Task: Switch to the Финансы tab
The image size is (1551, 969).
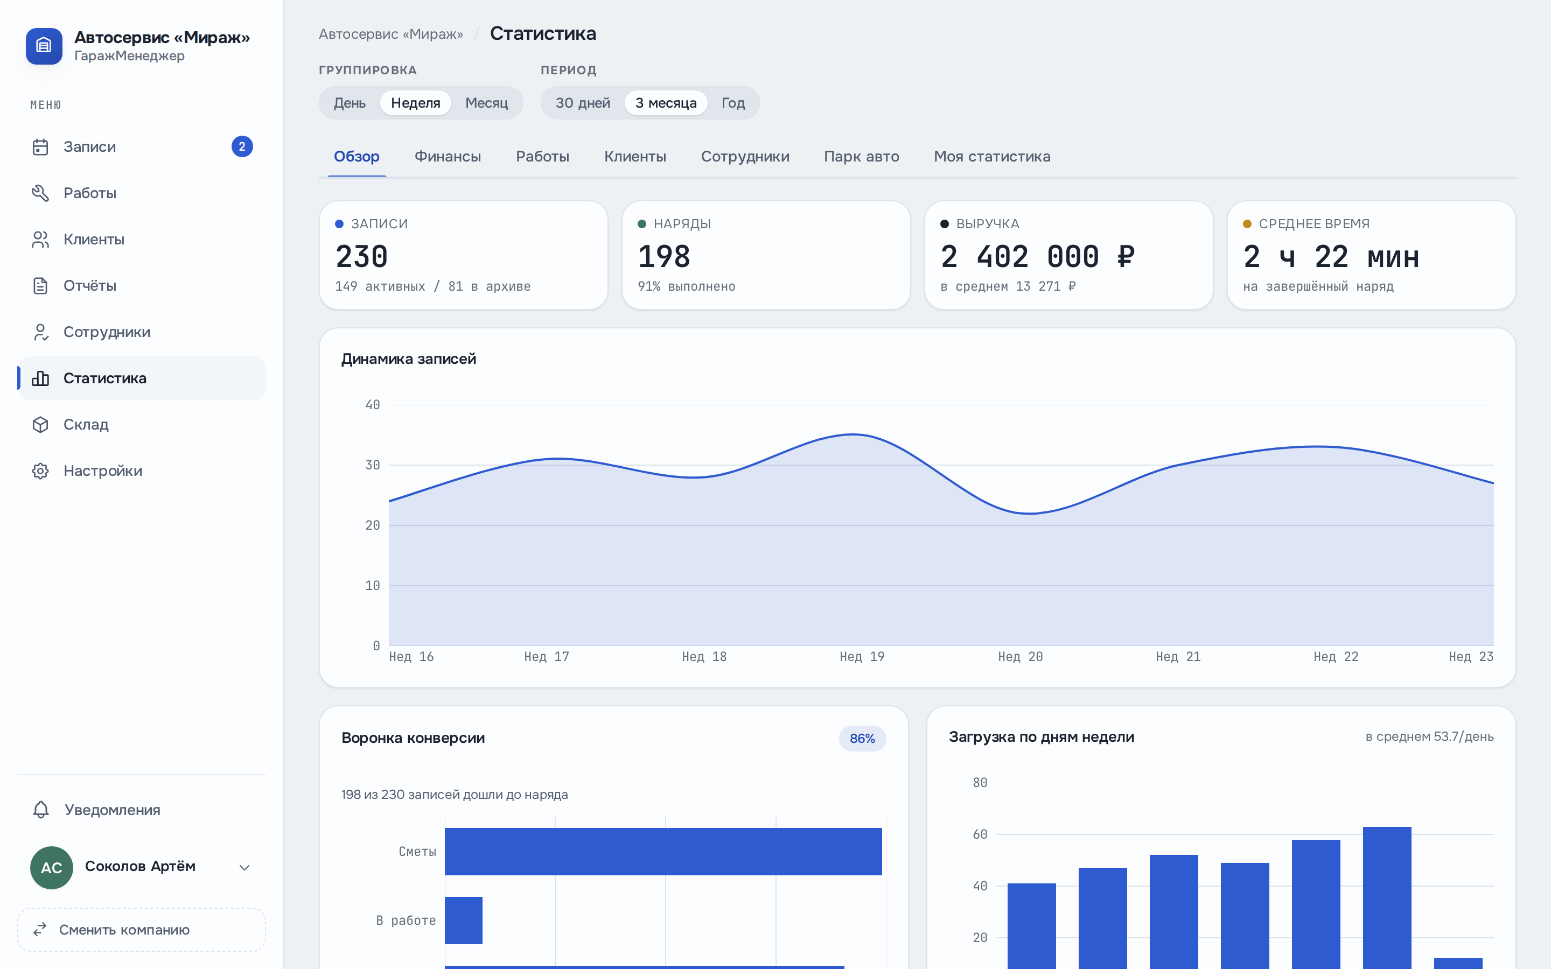Action: click(x=448, y=156)
